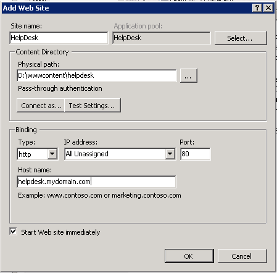Expand the IP address dropdown arrow
Screen dimensions: 277x273
point(170,154)
